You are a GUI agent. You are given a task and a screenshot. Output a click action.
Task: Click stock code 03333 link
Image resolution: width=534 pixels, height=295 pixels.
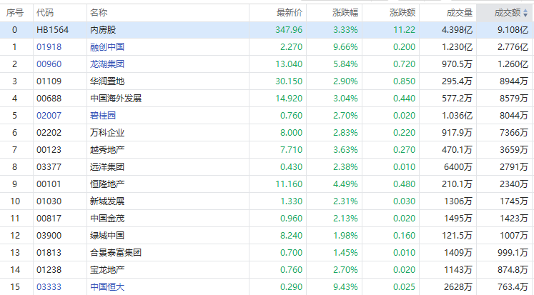[x=49, y=286]
